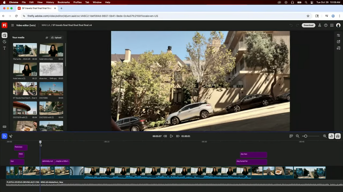The height and width of the screenshot is (192, 343).
Task: Click the 00:05:07 current timecode
Action: (x=157, y=136)
